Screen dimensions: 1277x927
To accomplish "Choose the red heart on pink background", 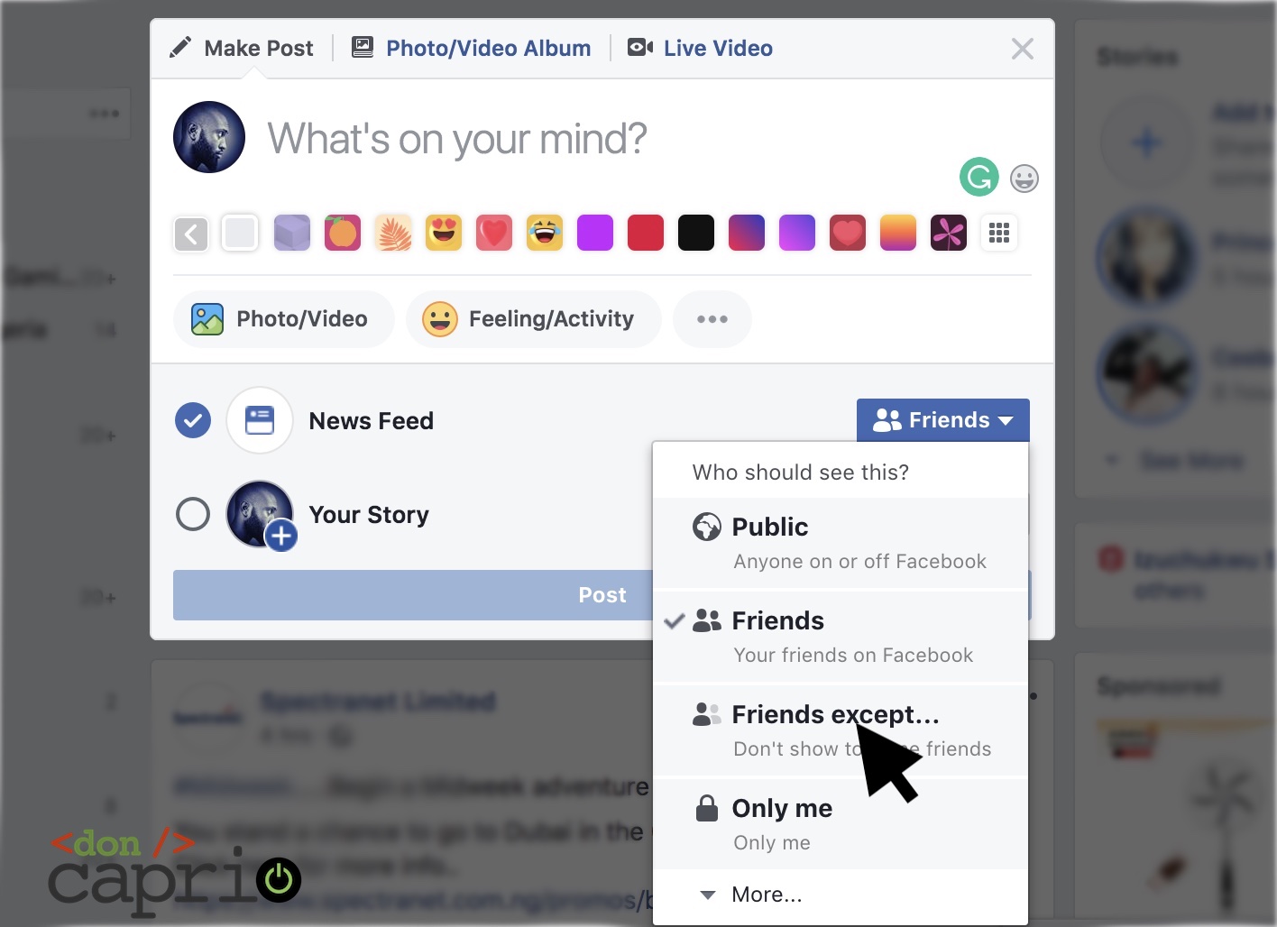I will coord(494,233).
